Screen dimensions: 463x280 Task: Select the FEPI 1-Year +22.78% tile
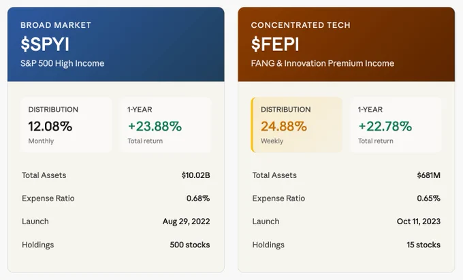(x=396, y=124)
